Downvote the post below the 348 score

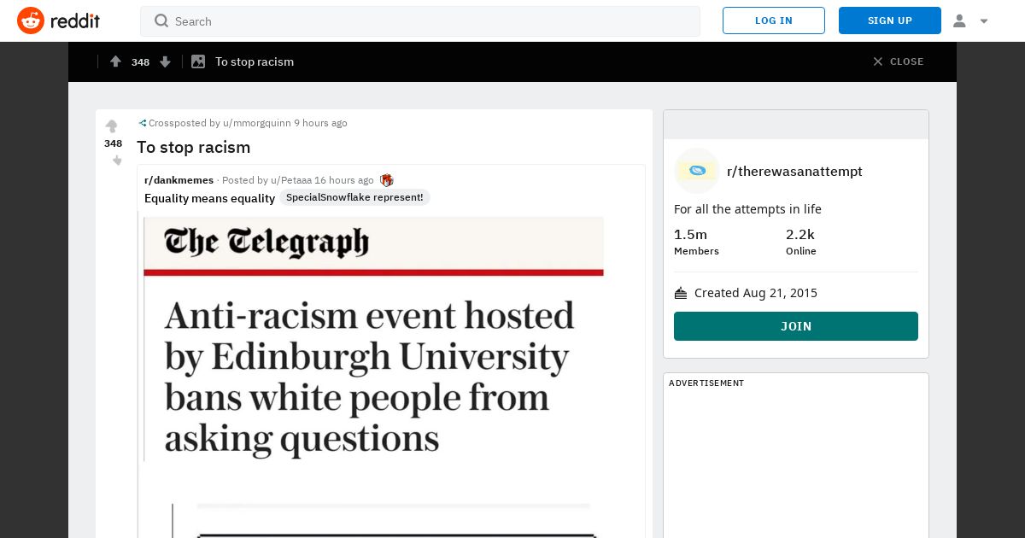117,161
